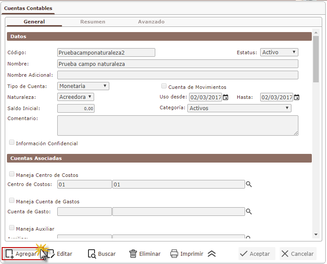The height and width of the screenshot is (264, 327).
Task: Open the Avanzado tab
Action: 151,22
